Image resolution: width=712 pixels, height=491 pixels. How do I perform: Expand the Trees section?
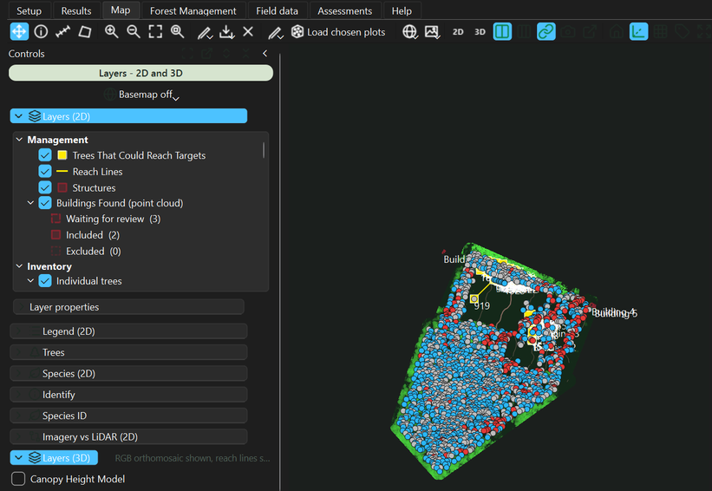128,352
